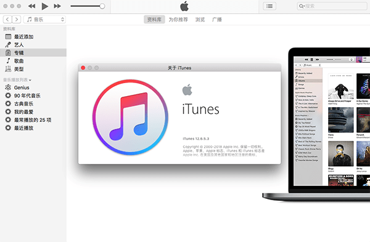
Task: Switch to the 浏览 tab
Action: tap(200, 20)
